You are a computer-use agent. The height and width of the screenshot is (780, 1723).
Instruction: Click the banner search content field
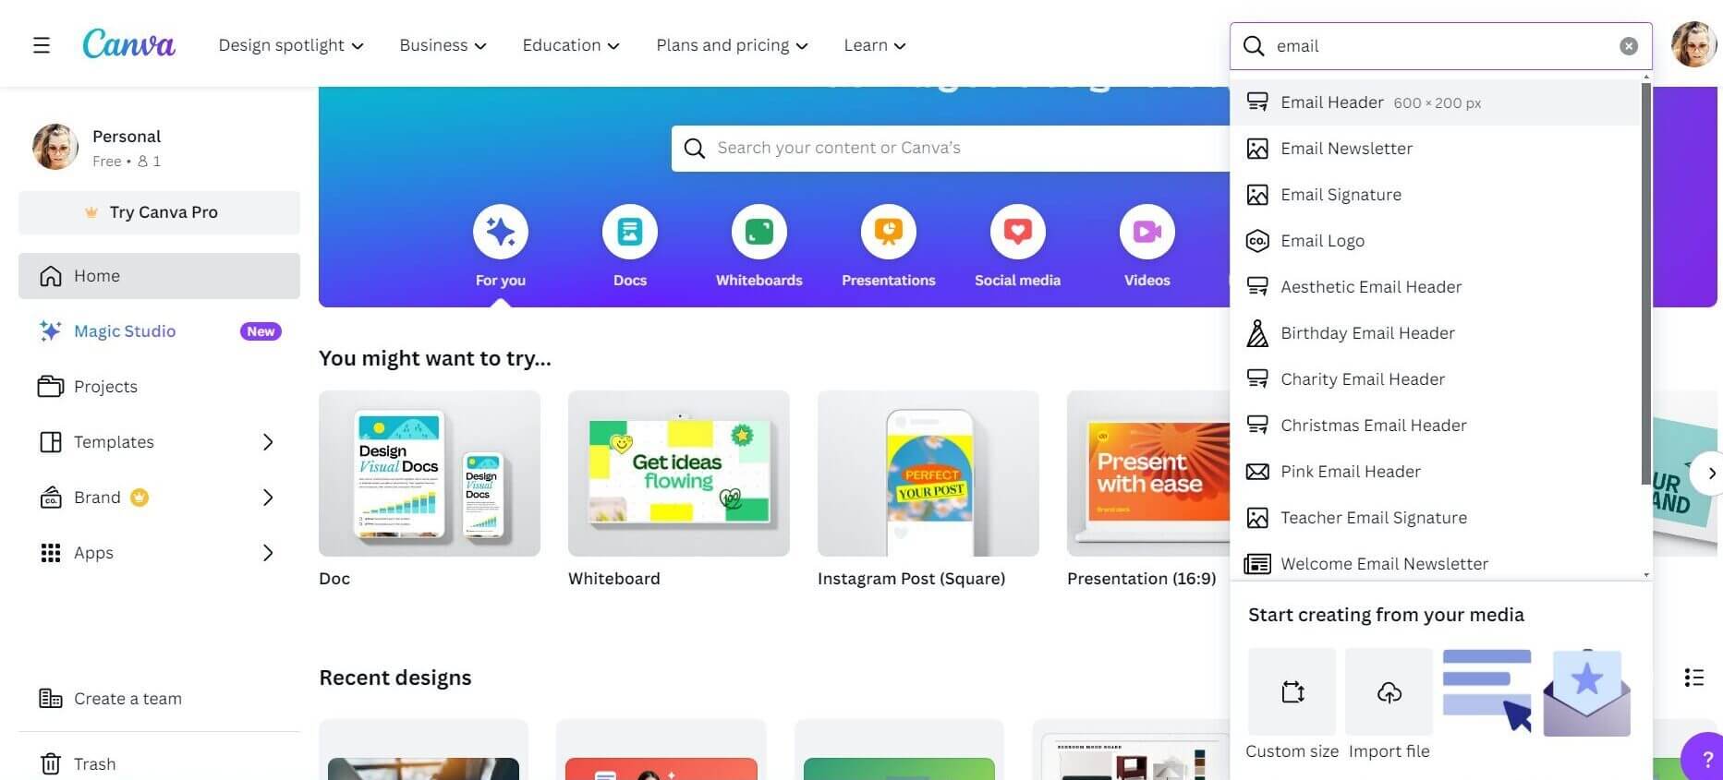pos(952,148)
